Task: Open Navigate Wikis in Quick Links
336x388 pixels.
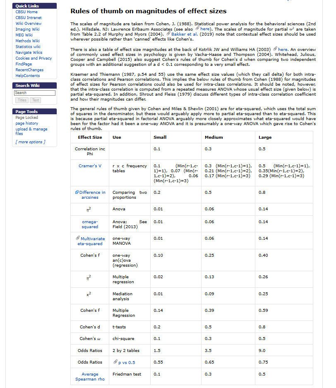Action: point(29,53)
